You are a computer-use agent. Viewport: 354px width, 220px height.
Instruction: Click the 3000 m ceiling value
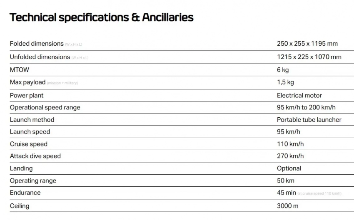coord(288,205)
